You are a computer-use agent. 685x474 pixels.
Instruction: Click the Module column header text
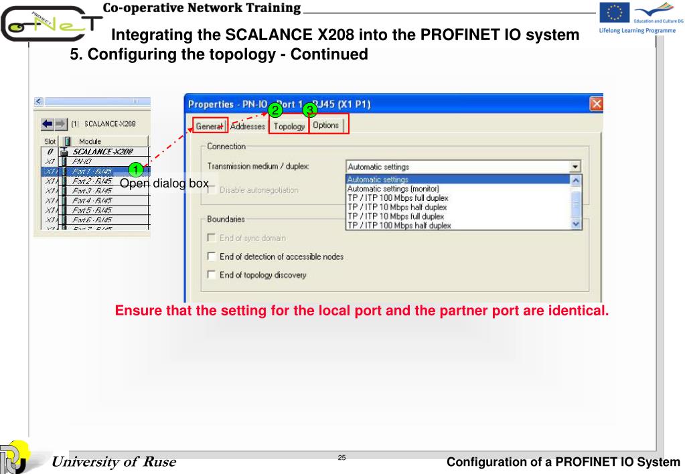(x=90, y=141)
